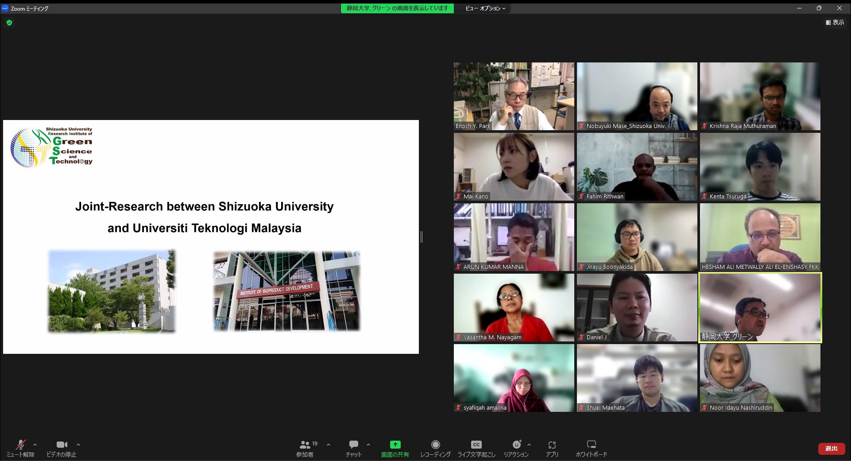
Task: Select Mai Kano video tile
Action: 514,167
